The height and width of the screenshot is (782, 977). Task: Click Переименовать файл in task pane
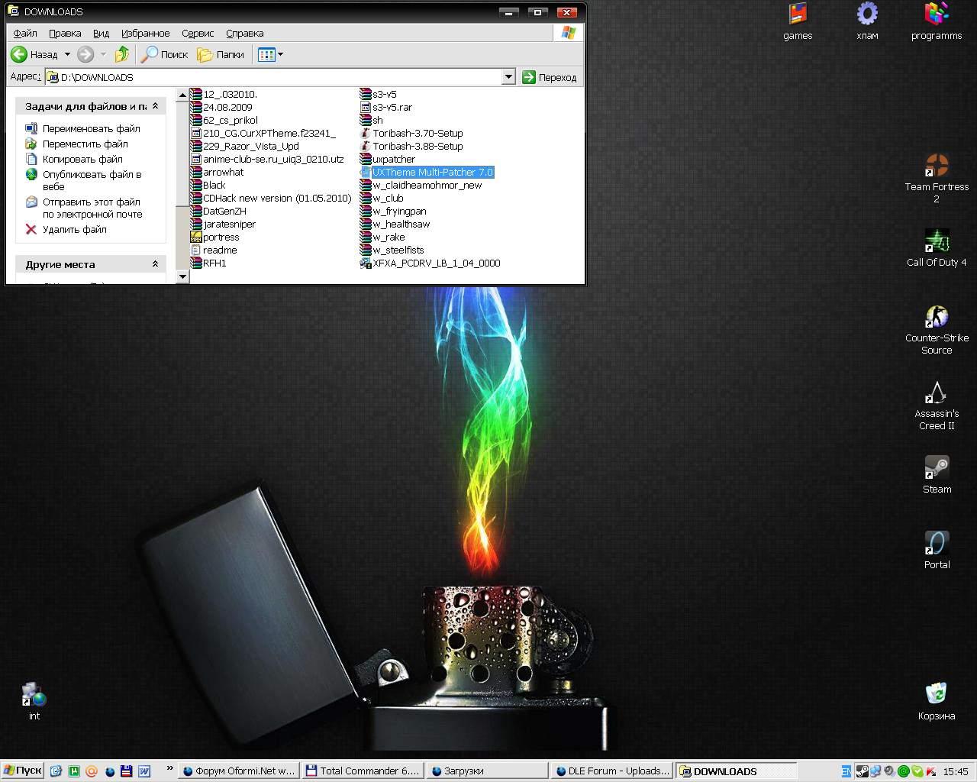91,128
